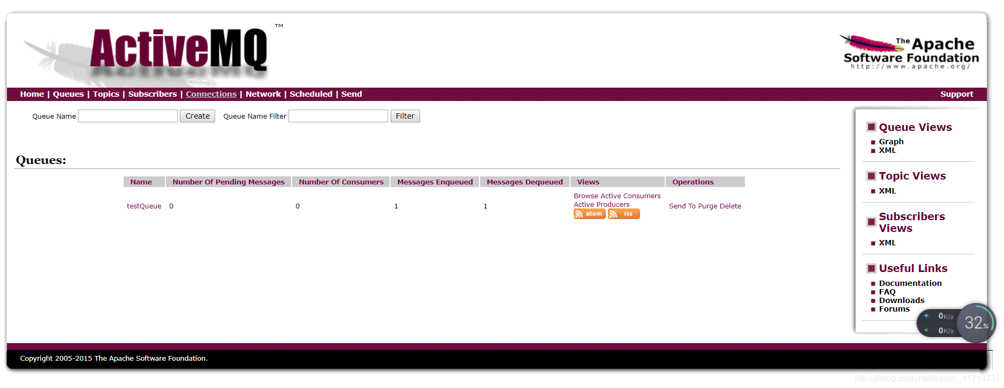Delete the testQueue queue

pos(731,206)
